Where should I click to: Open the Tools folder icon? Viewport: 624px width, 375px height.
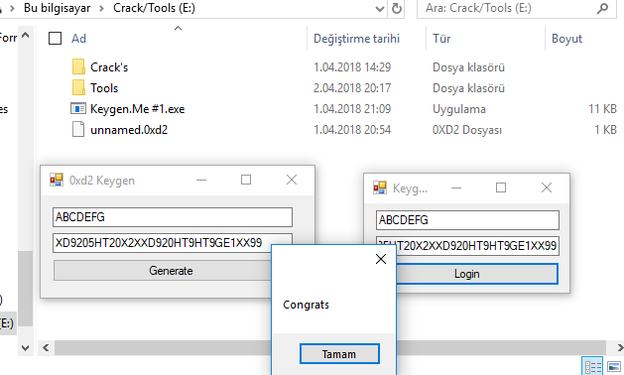click(x=78, y=87)
